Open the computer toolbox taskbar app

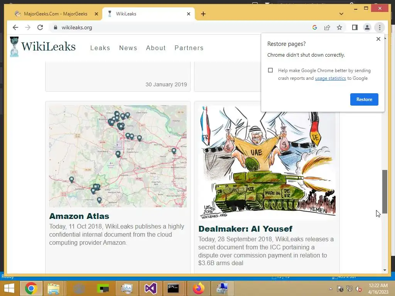[222, 288]
